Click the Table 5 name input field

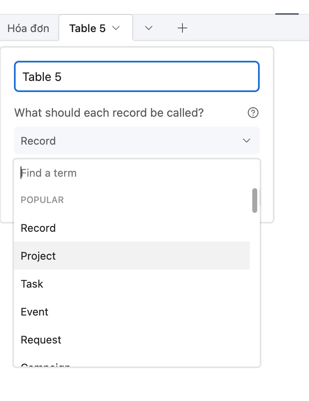[x=137, y=76]
